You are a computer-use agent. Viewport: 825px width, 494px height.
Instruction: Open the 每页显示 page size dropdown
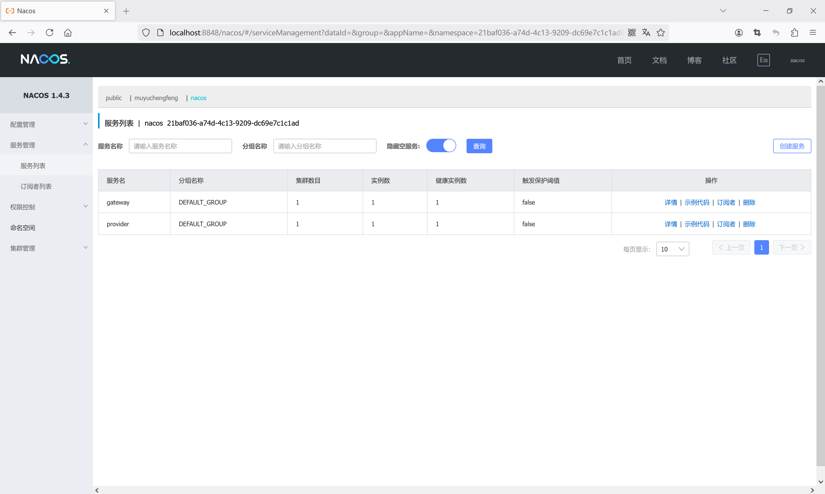(x=672, y=249)
